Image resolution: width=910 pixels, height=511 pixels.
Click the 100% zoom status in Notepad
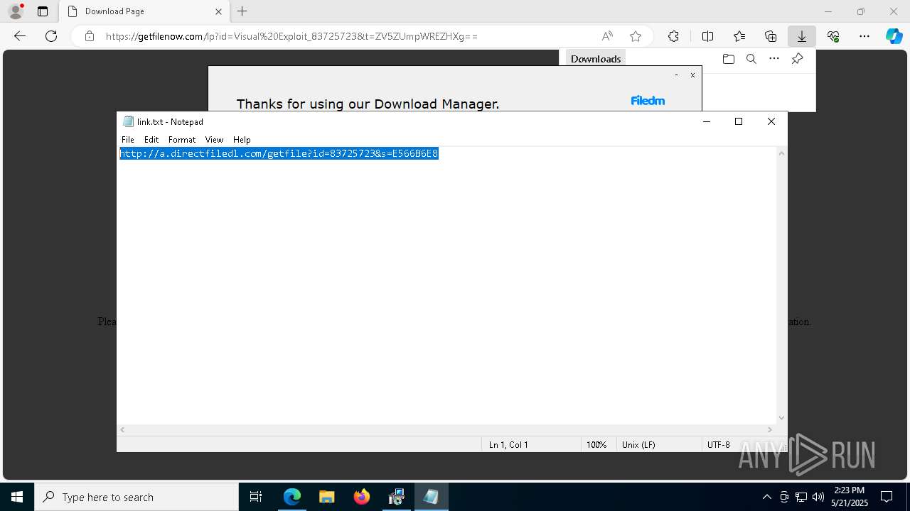[596, 445]
